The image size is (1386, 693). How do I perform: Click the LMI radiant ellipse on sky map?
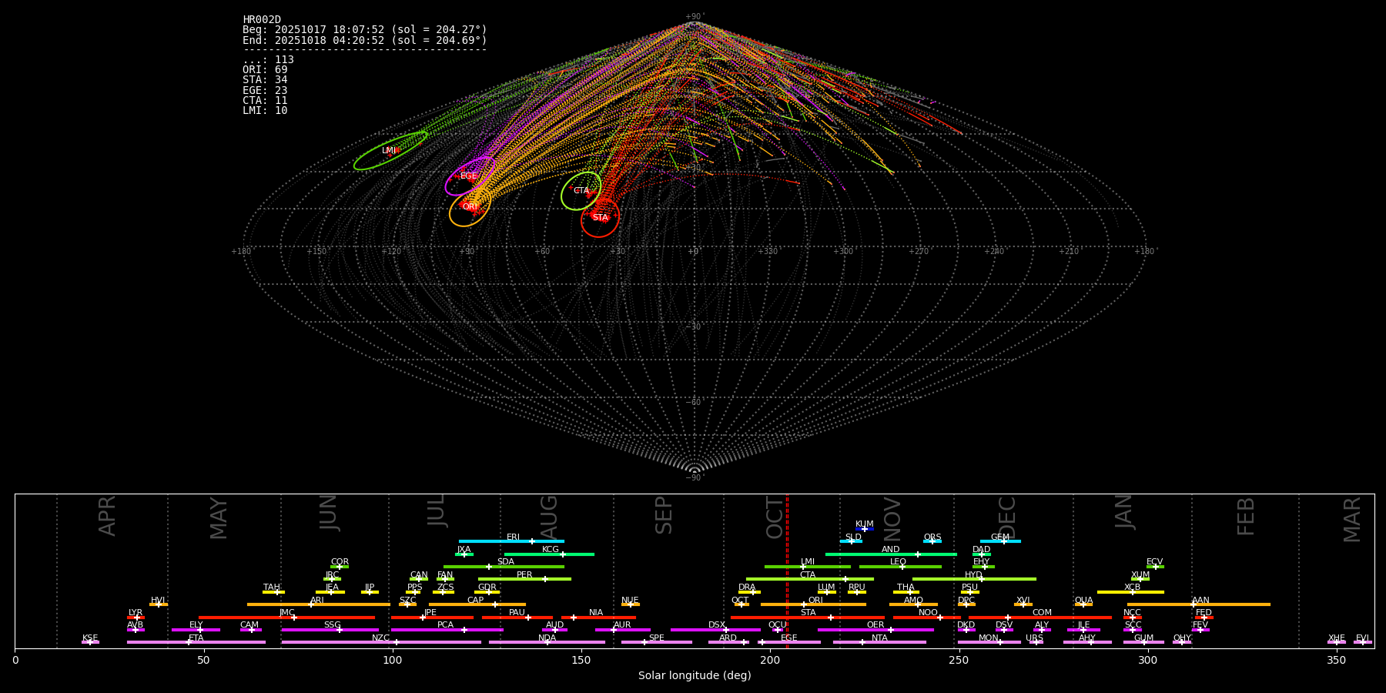(x=390, y=151)
